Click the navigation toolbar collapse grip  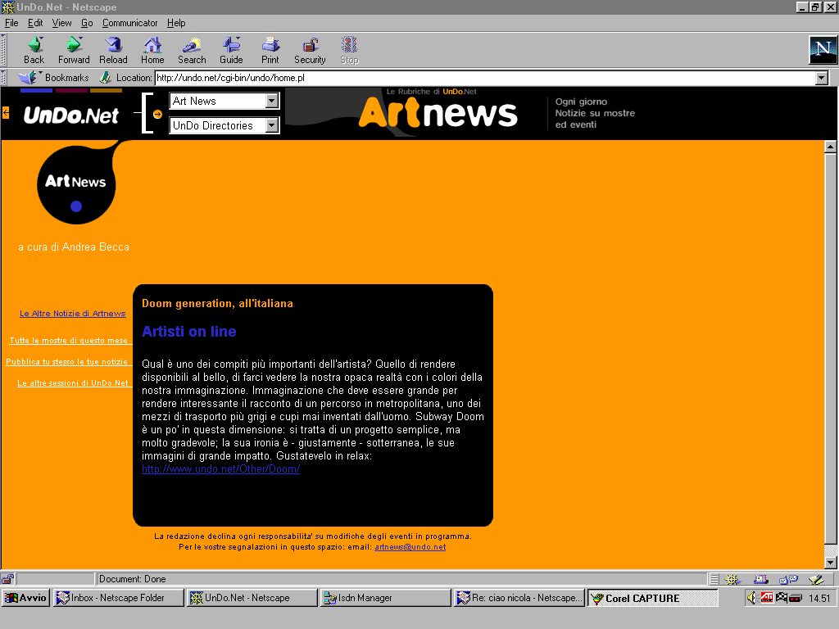pyautogui.click(x=3, y=50)
